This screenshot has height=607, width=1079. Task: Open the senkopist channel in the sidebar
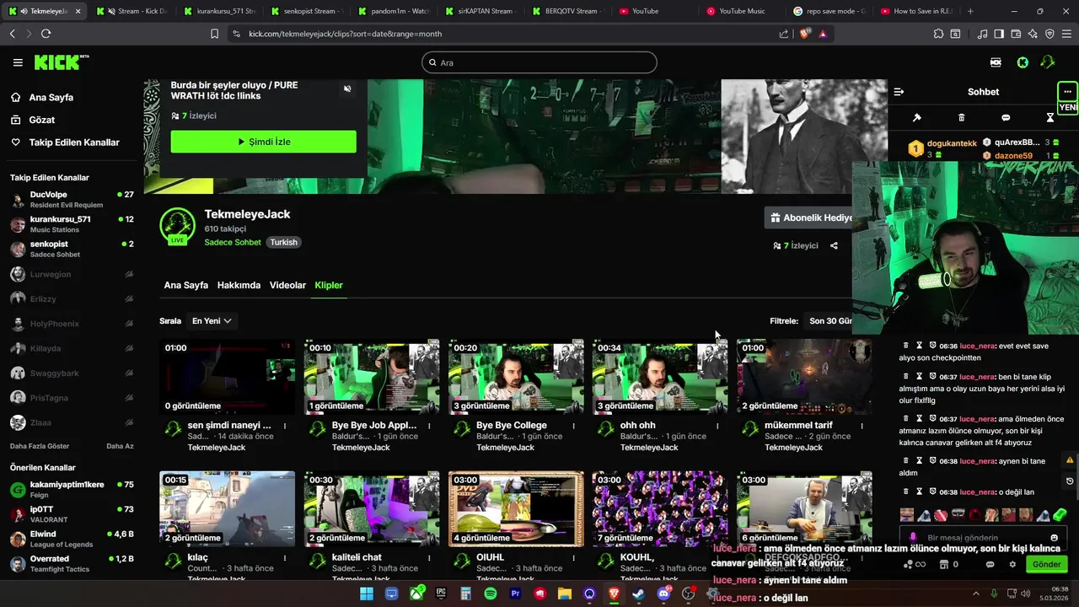pos(72,249)
